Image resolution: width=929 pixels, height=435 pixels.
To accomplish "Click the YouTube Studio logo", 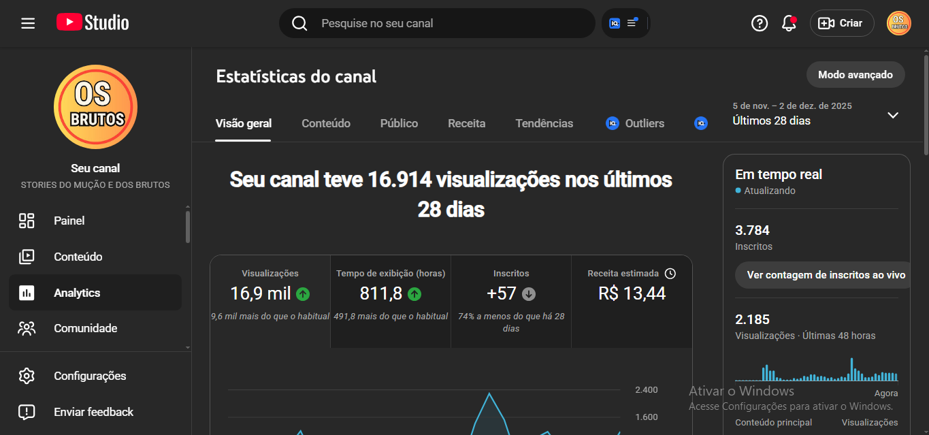I will 93,22.
